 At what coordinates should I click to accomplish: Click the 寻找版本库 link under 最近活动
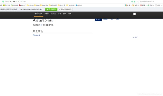(36, 35)
